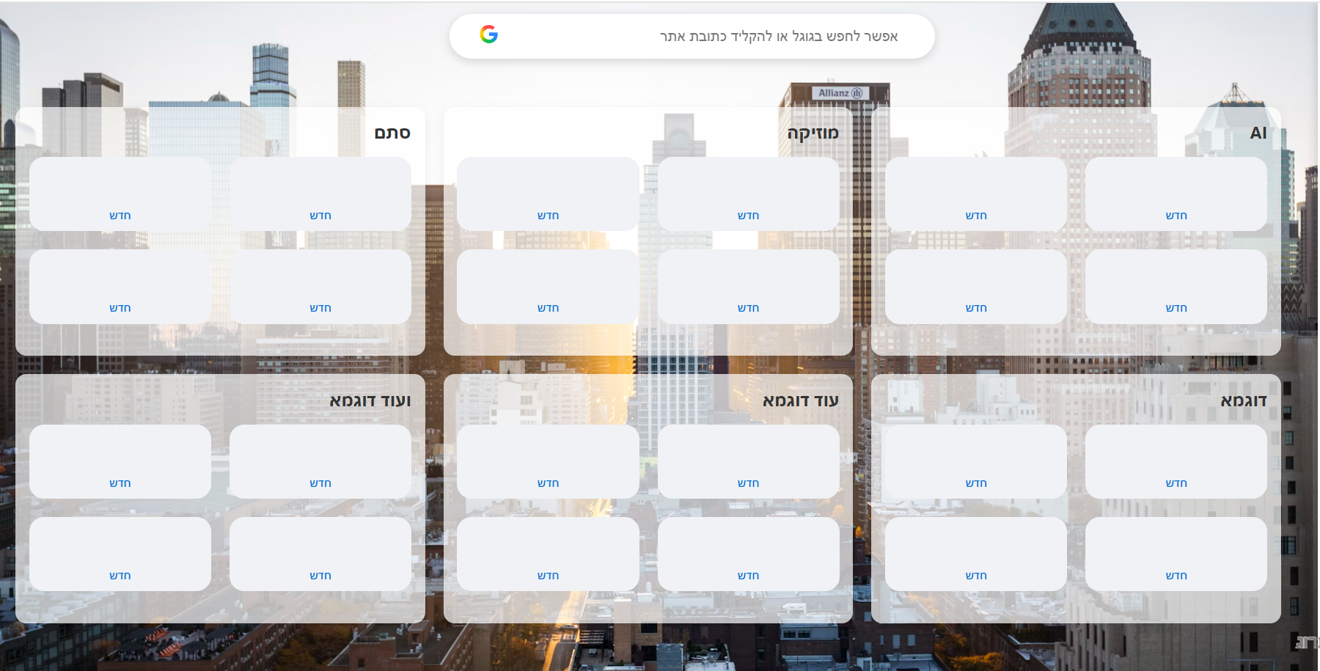The width and height of the screenshot is (1320, 671).
Task: Open the top-left 'חדש' tile in ועוד דוגמא group
Action: pos(120,462)
